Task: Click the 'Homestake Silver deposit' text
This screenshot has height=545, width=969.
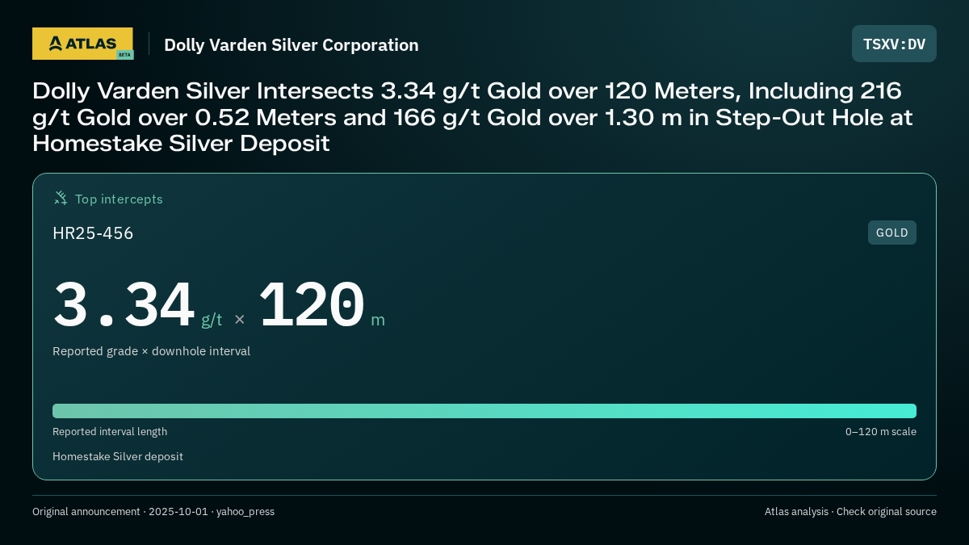Action: 118,456
